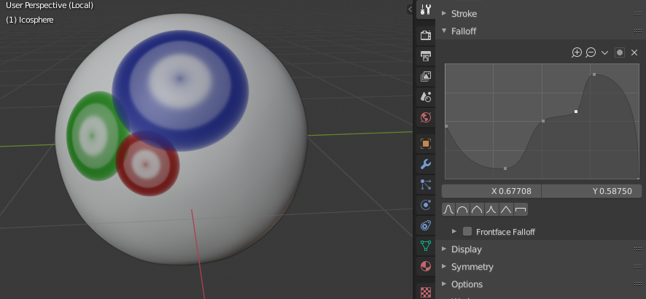
Task: Delete the selected curve point
Action: tap(634, 53)
